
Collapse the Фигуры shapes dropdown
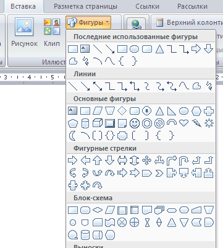click(88, 22)
